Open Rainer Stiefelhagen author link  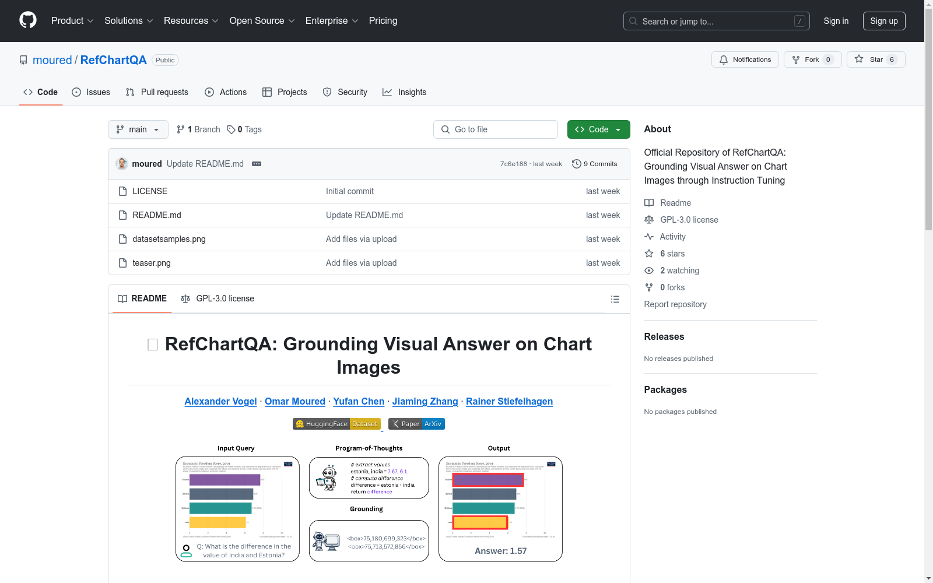click(509, 401)
